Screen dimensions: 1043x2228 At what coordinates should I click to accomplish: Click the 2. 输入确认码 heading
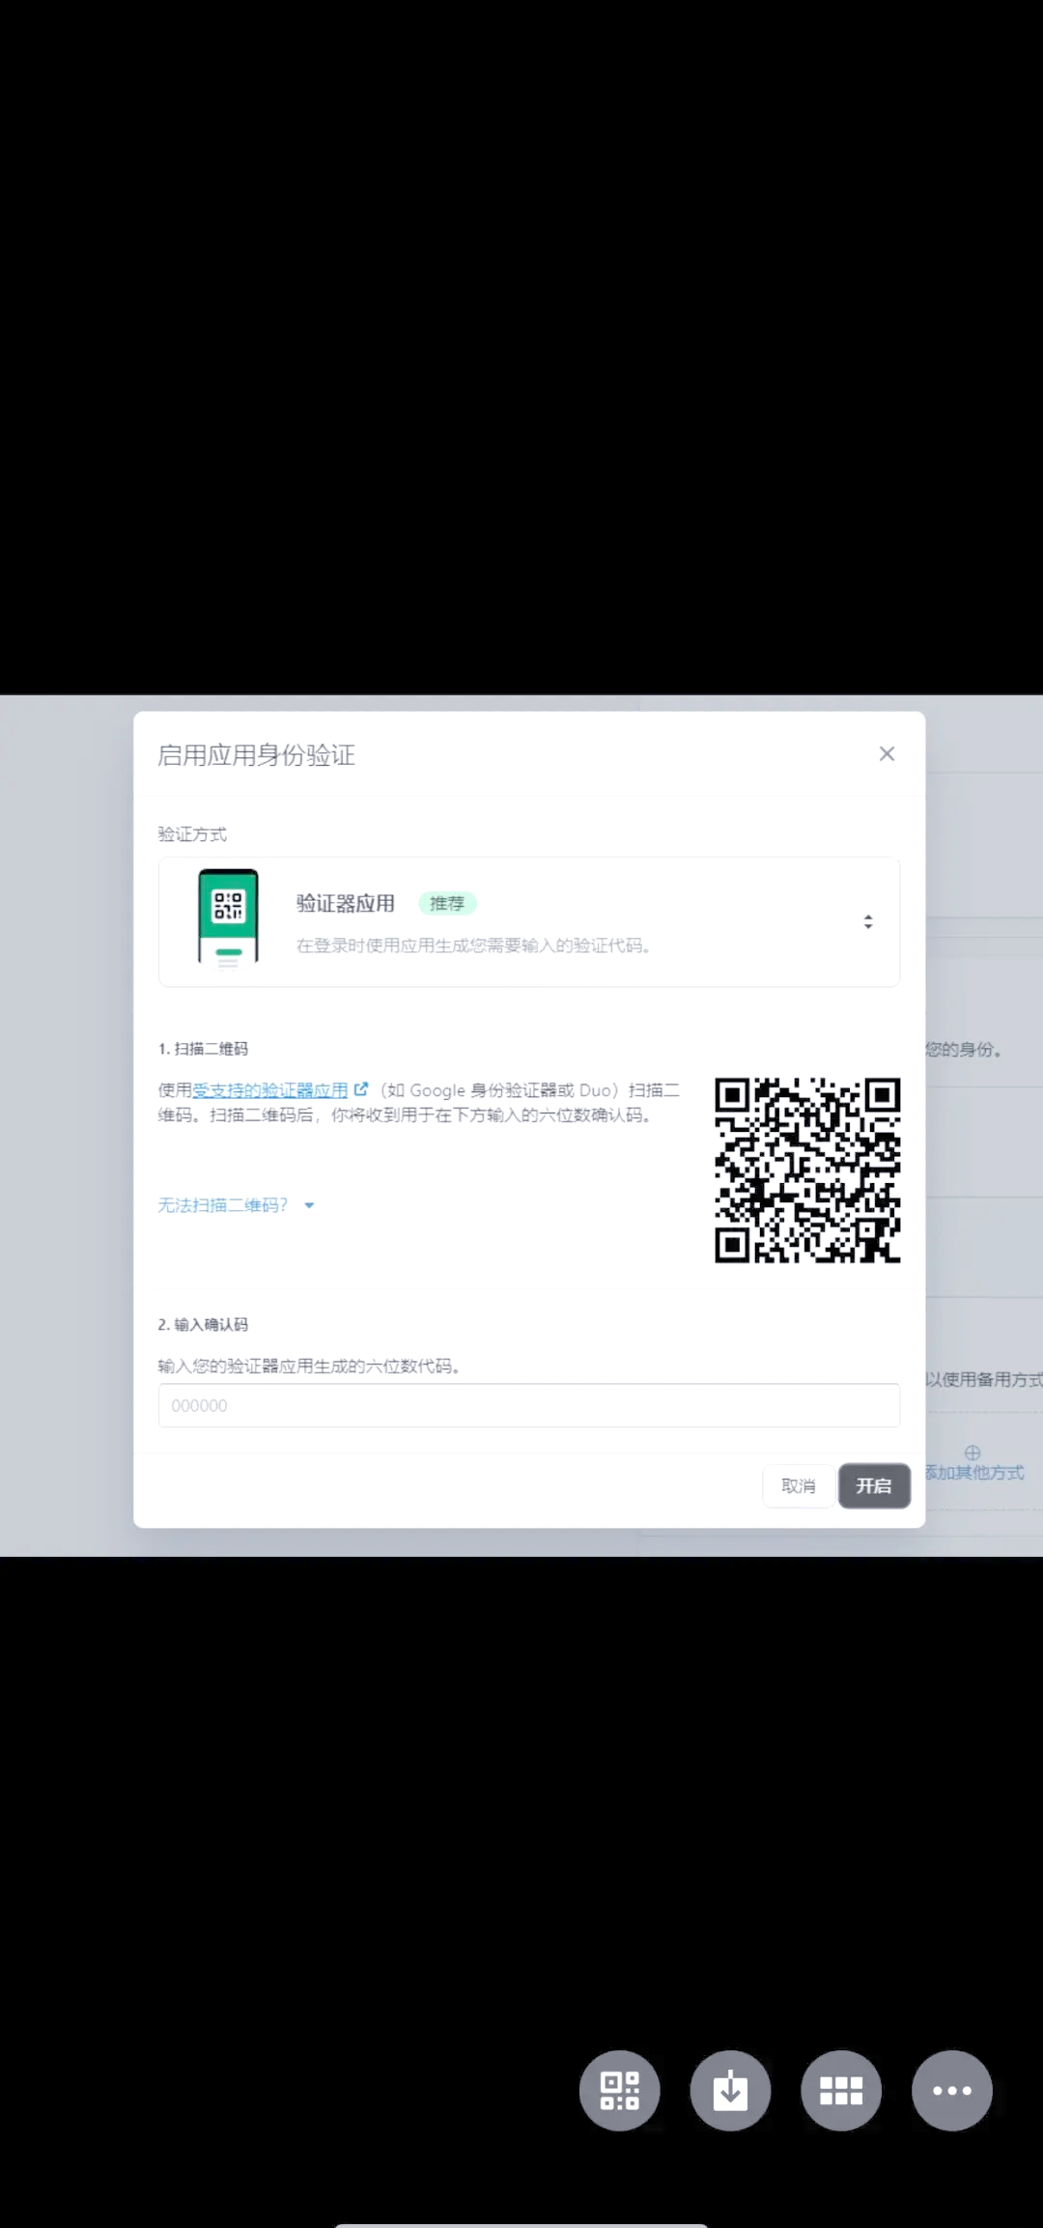click(203, 1325)
